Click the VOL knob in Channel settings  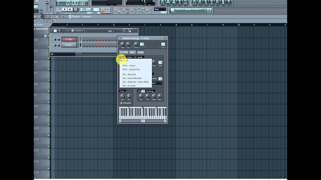(x=128, y=44)
